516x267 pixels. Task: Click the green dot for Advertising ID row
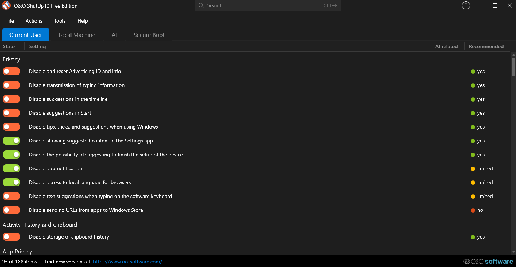coord(473,72)
